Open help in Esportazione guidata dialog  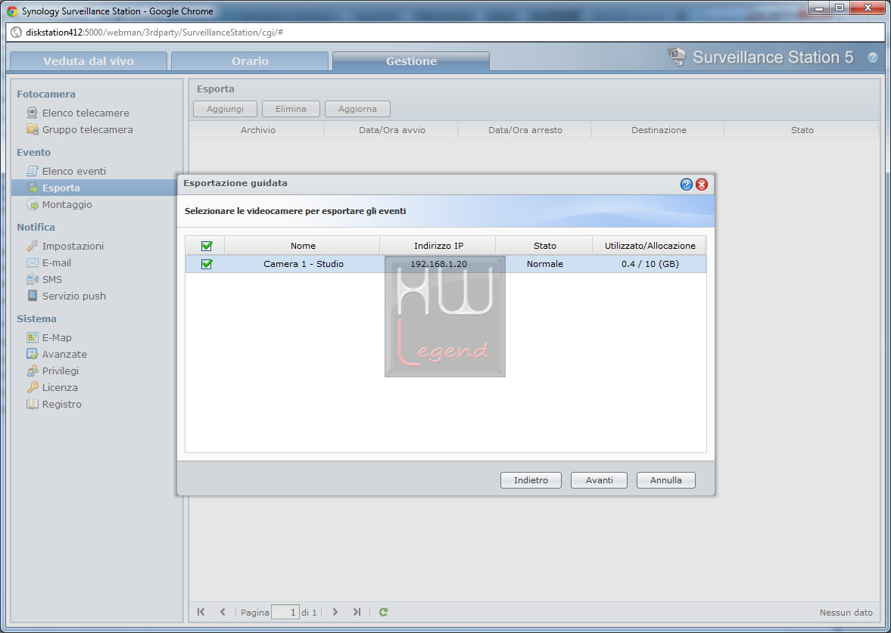coord(687,185)
